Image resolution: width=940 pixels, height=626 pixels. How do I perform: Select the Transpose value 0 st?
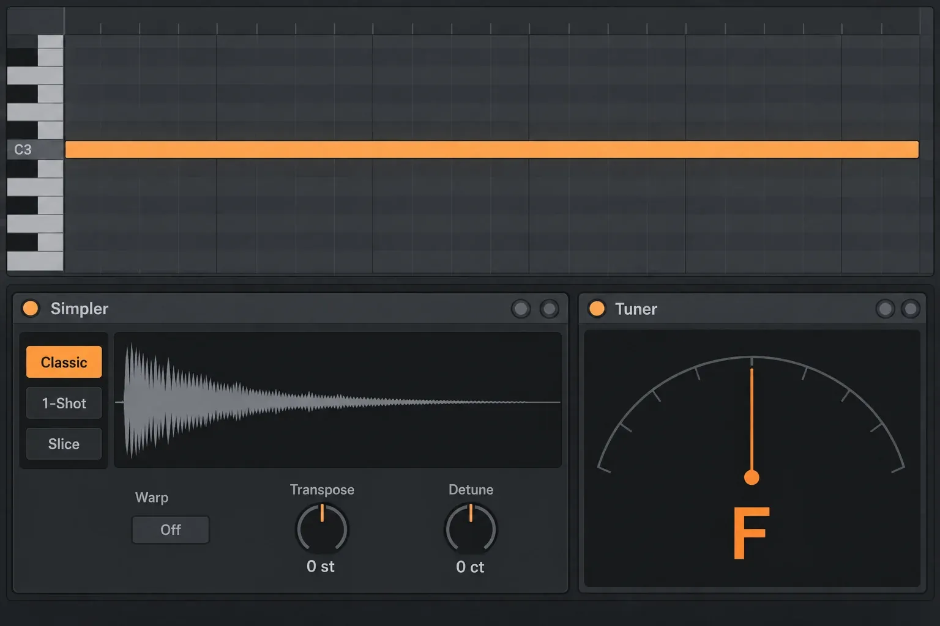click(x=321, y=567)
